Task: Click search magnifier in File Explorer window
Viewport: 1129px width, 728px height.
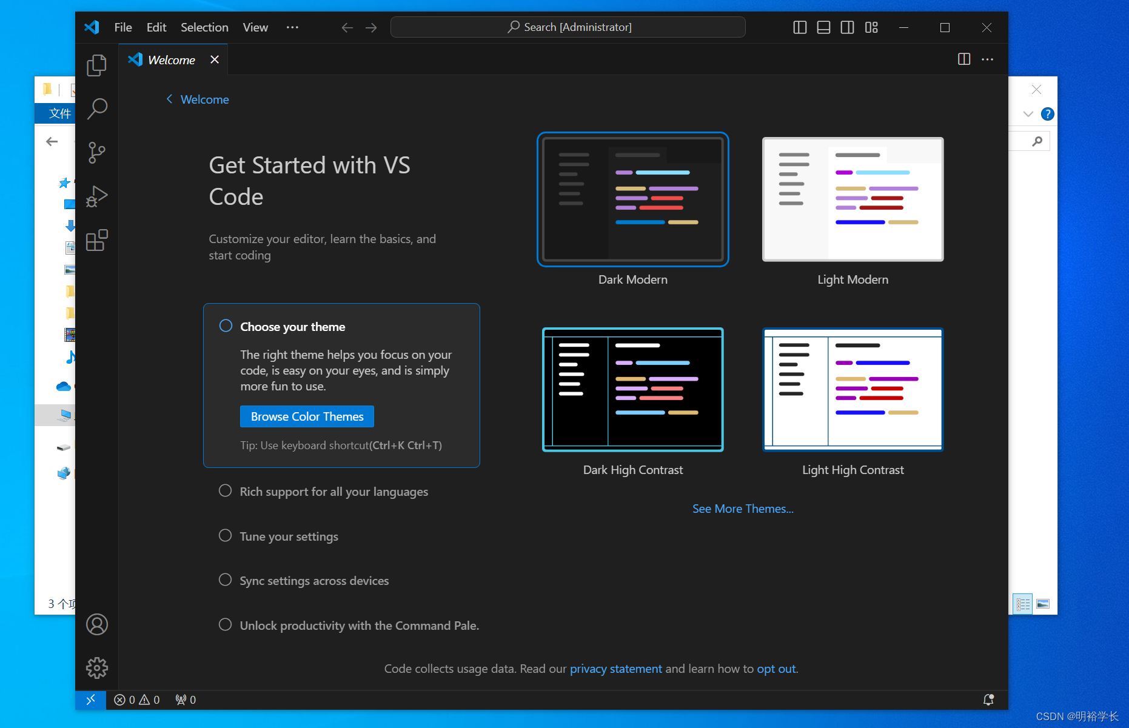Action: point(1037,141)
